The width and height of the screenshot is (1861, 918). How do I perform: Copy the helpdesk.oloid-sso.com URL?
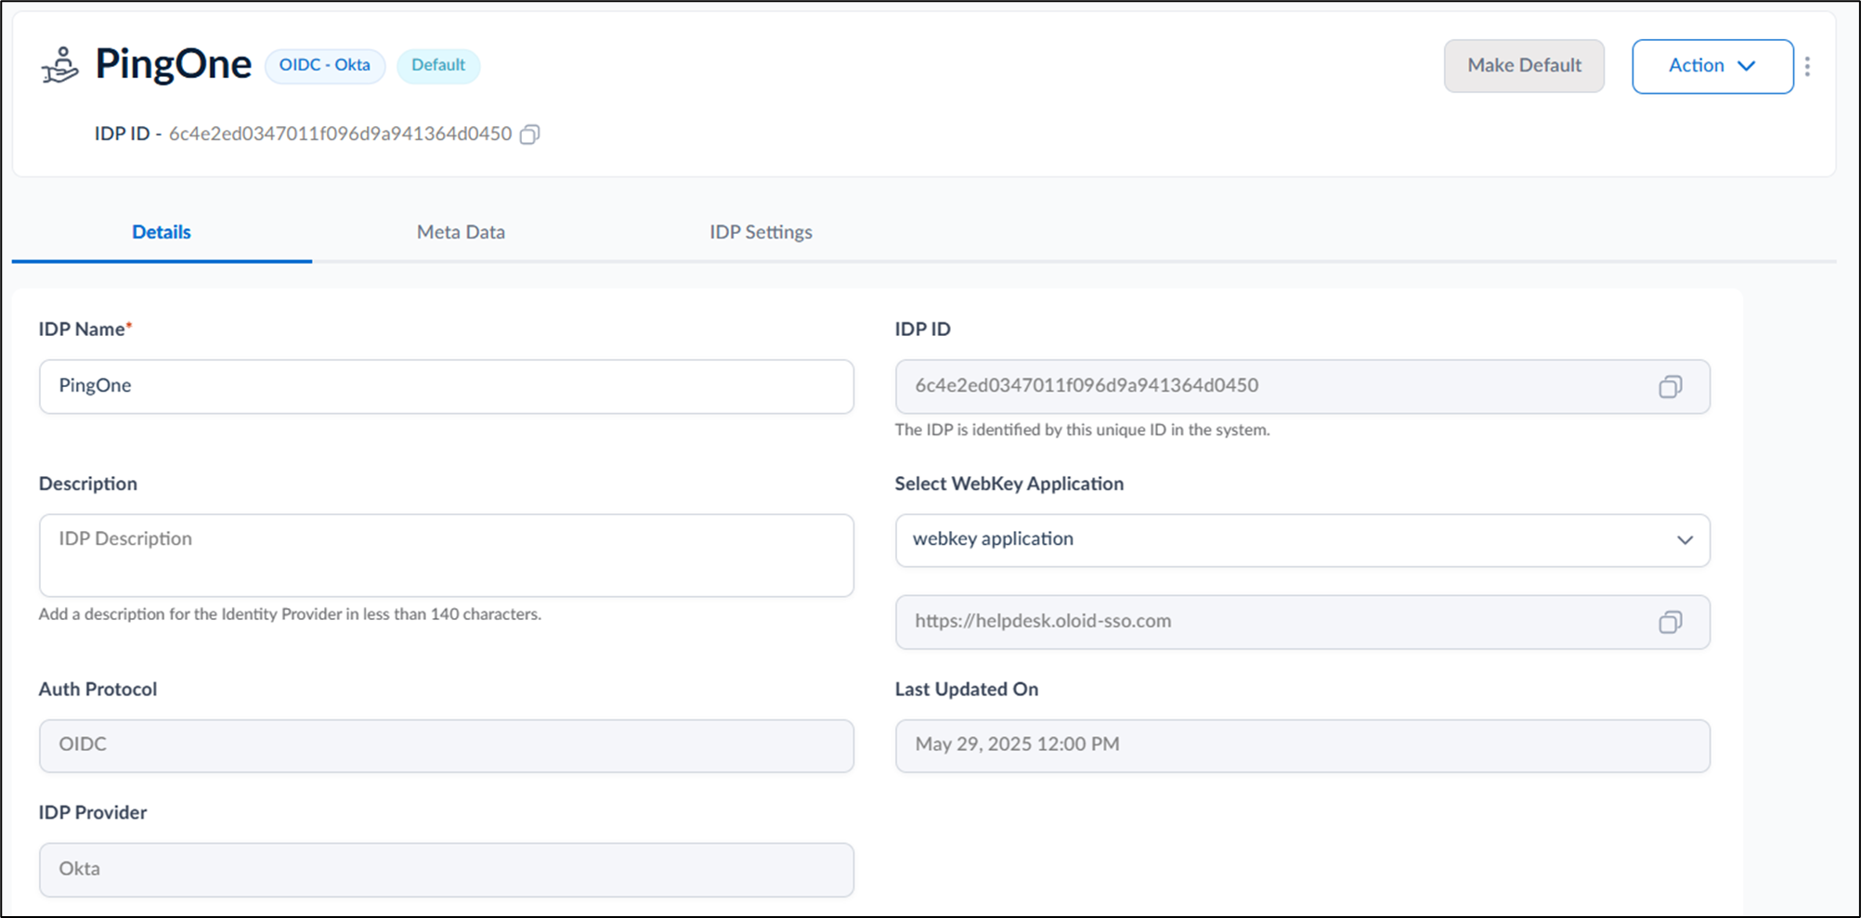pyautogui.click(x=1670, y=622)
